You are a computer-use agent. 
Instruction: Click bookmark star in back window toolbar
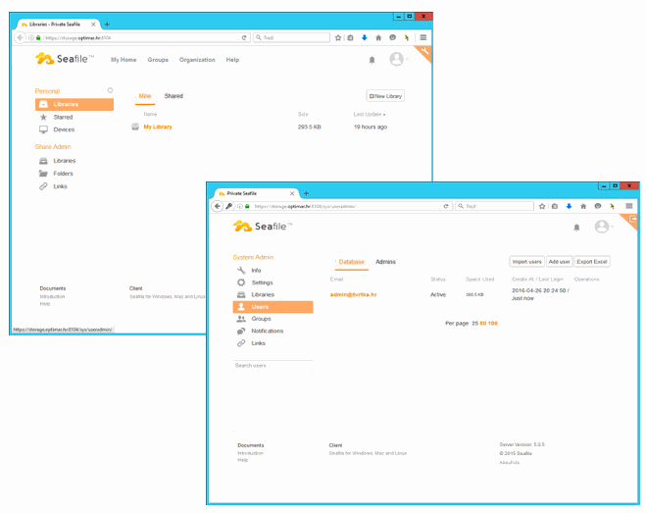tap(338, 38)
